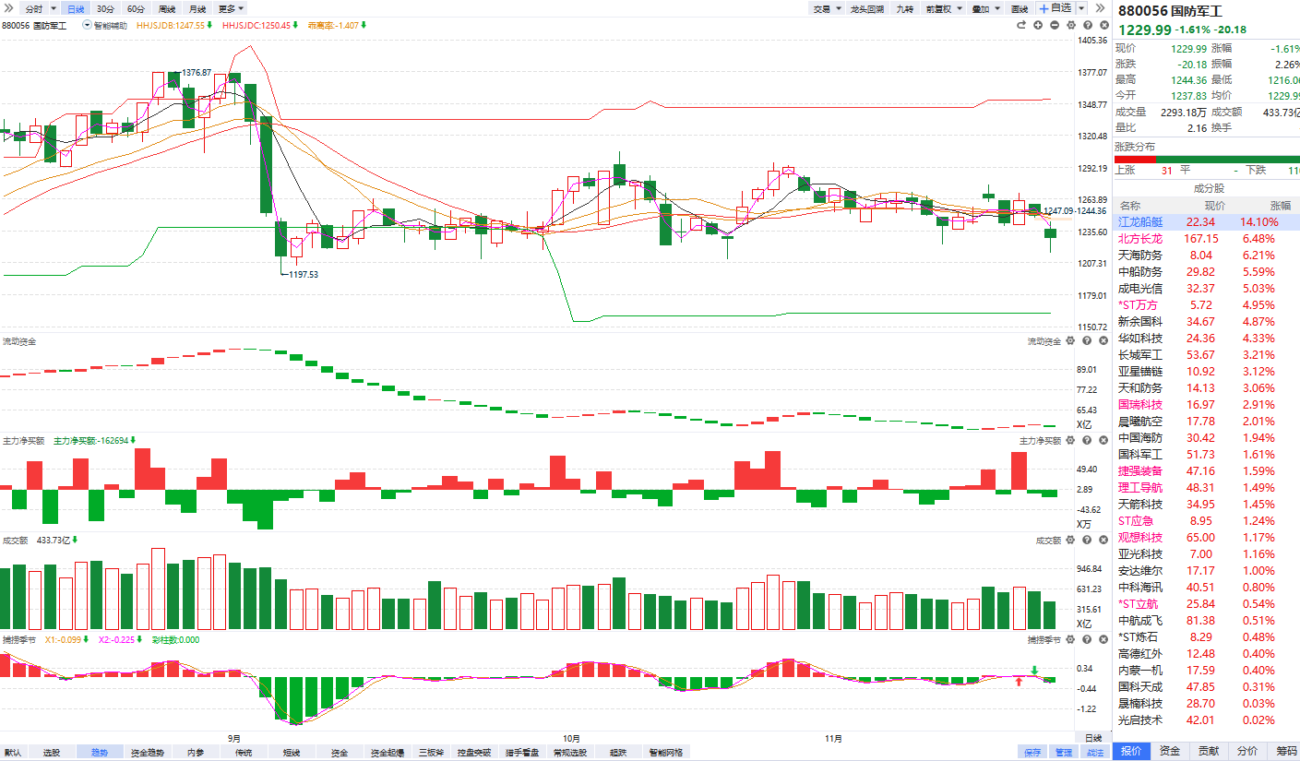Click the 涨跌分布 red-green distribution bar

tap(1207, 159)
